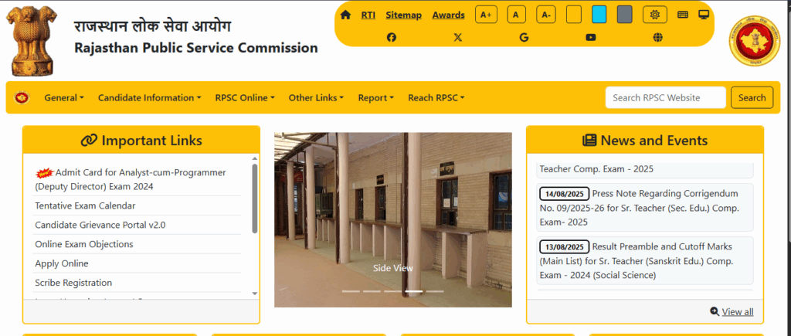Click the Search button

click(x=752, y=97)
